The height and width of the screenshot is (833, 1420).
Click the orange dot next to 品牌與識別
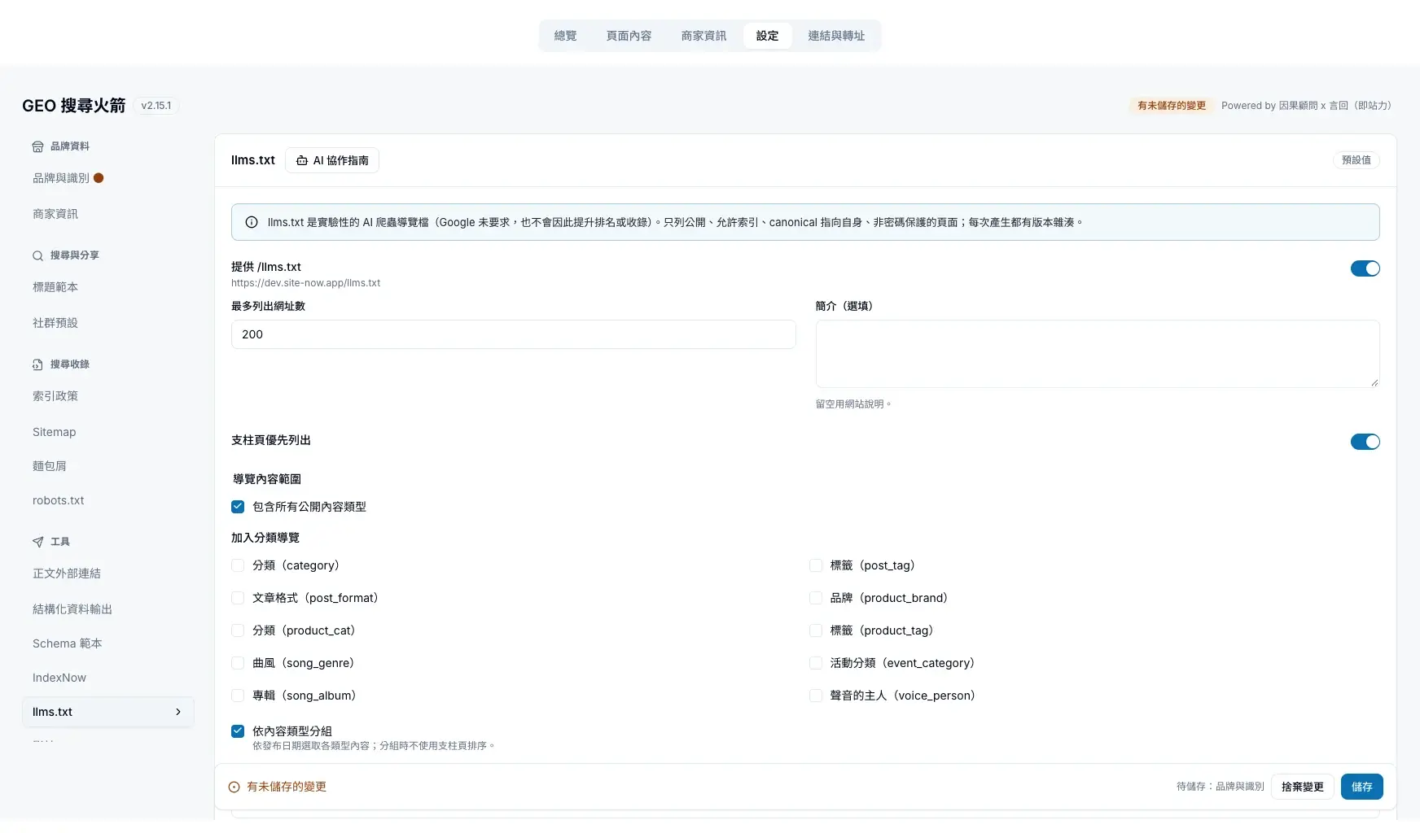click(x=99, y=178)
